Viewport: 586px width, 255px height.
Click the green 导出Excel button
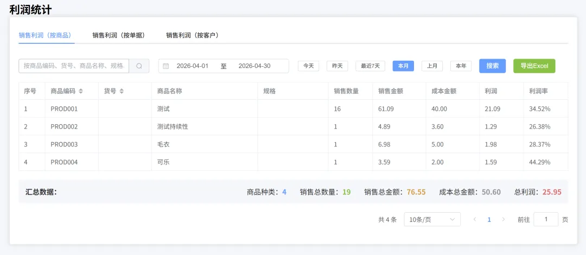click(534, 66)
